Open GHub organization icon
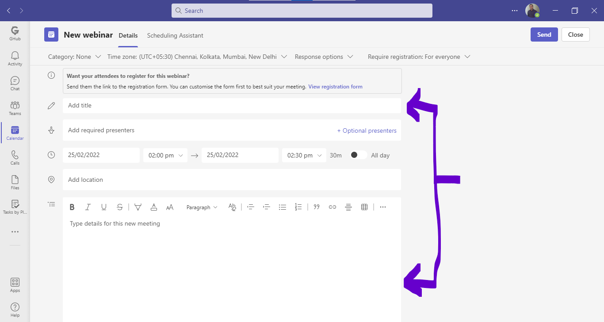This screenshot has height=322, width=604. (x=15, y=33)
